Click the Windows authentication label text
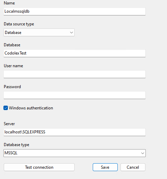 point(31,108)
